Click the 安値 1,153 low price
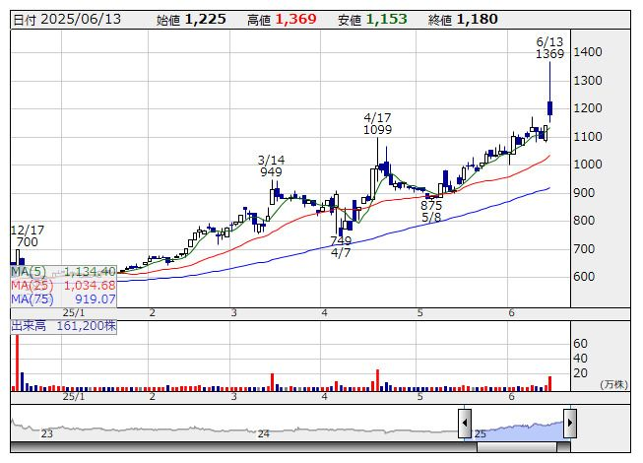The image size is (643, 463). (372, 20)
